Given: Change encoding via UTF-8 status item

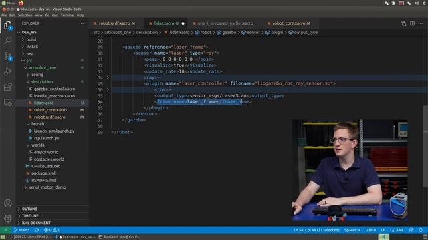Looking at the screenshot, I should coord(370,230).
